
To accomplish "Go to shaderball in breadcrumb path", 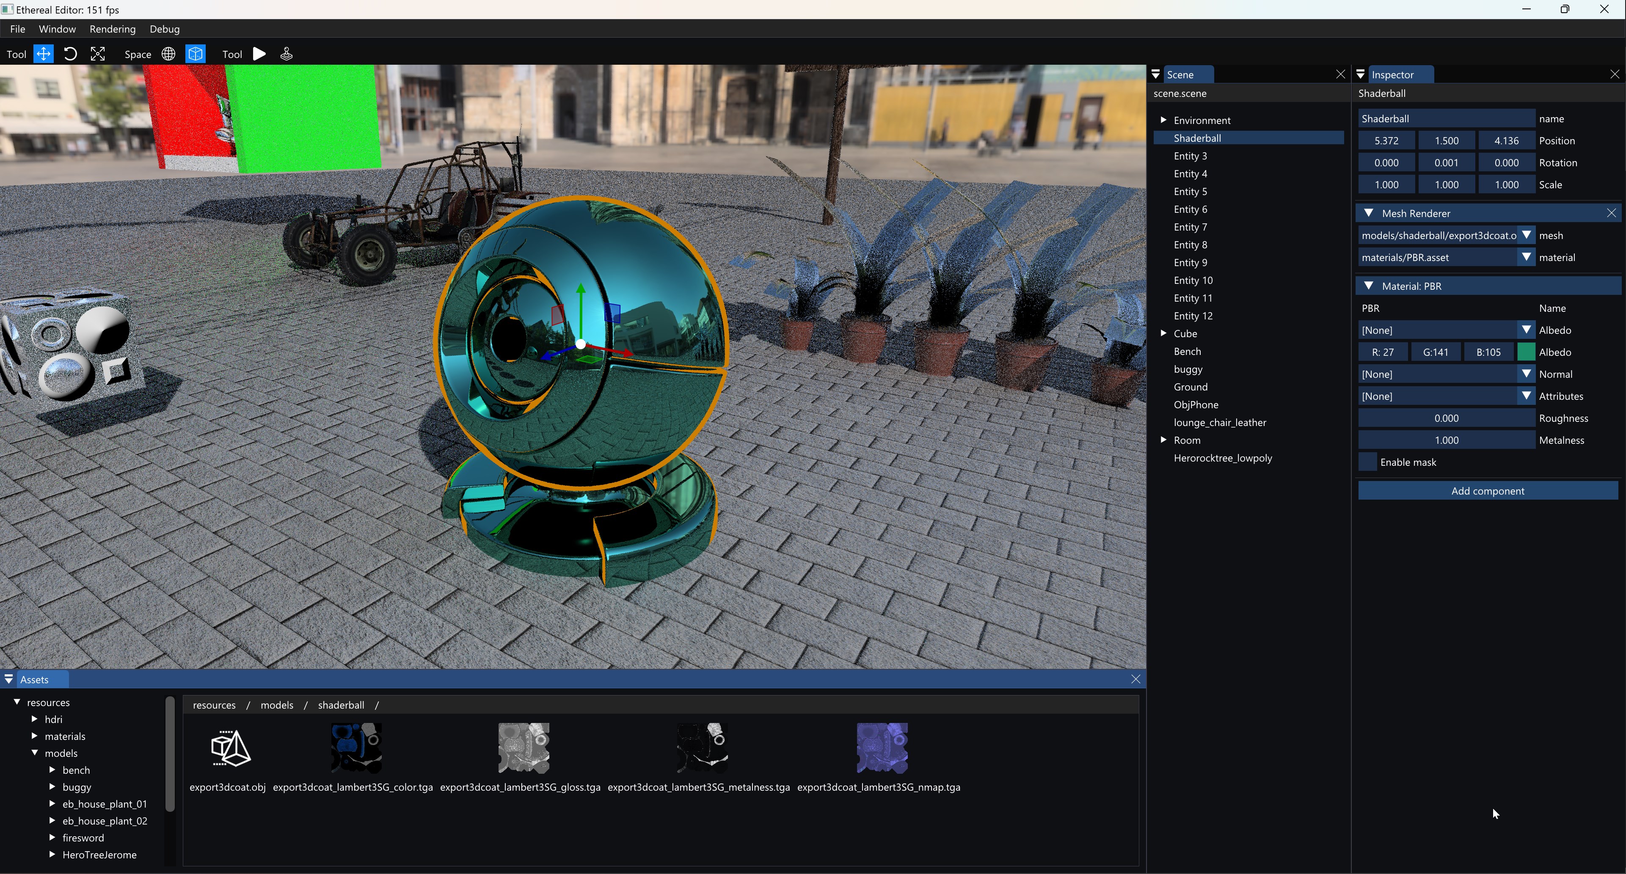I will [341, 705].
